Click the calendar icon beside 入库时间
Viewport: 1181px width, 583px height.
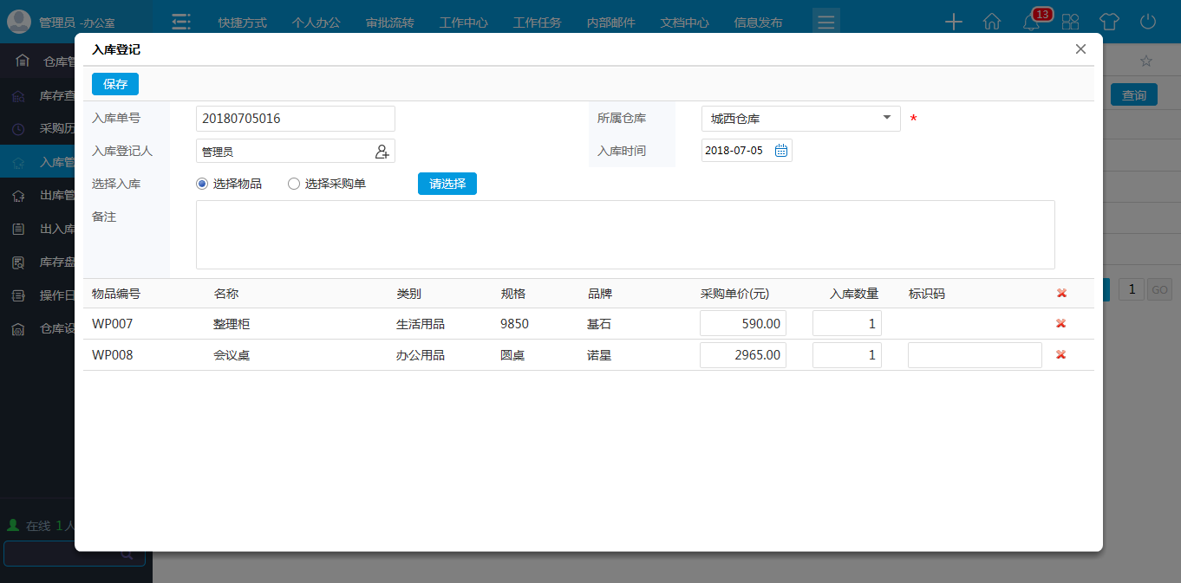tap(780, 151)
